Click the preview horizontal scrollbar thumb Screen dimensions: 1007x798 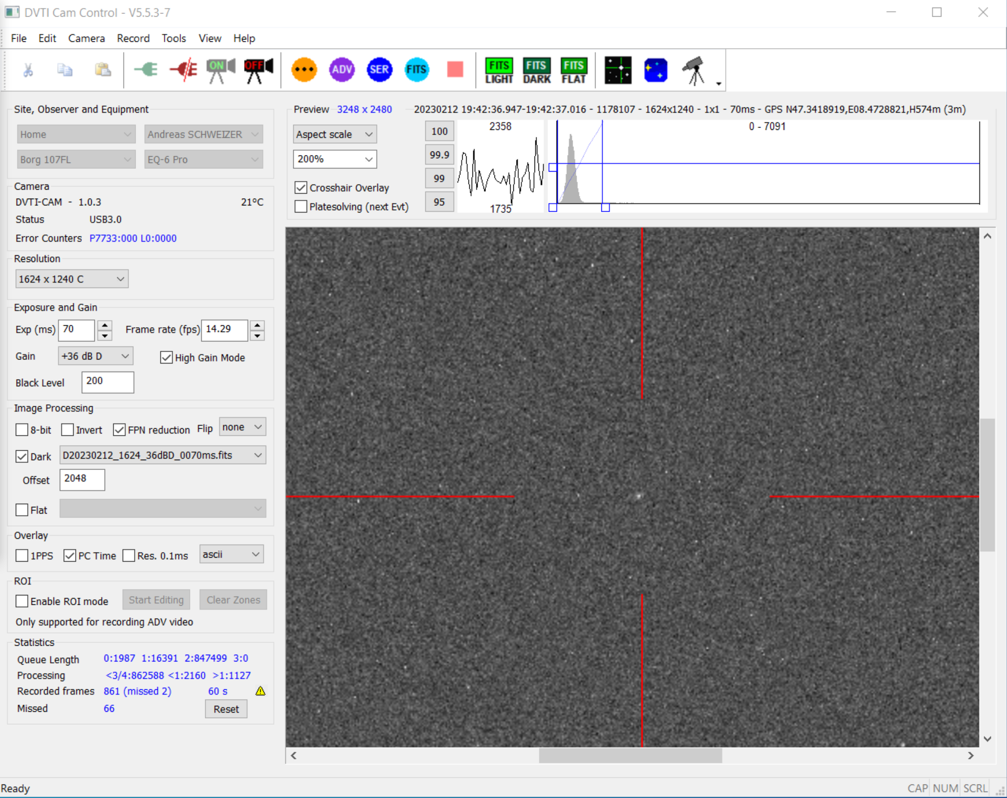tap(630, 755)
